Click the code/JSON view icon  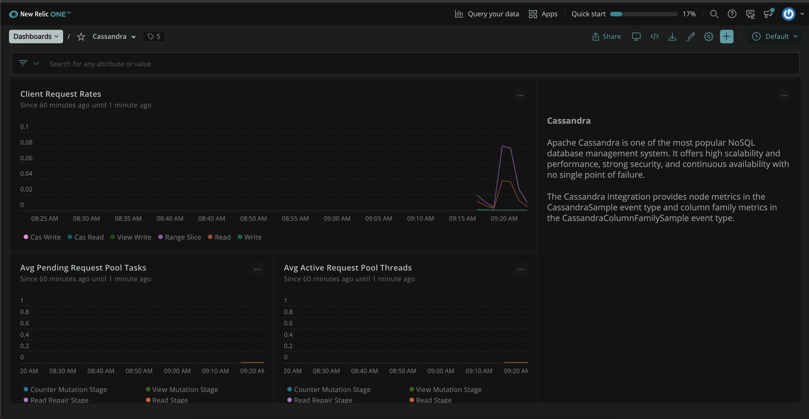pyautogui.click(x=654, y=37)
